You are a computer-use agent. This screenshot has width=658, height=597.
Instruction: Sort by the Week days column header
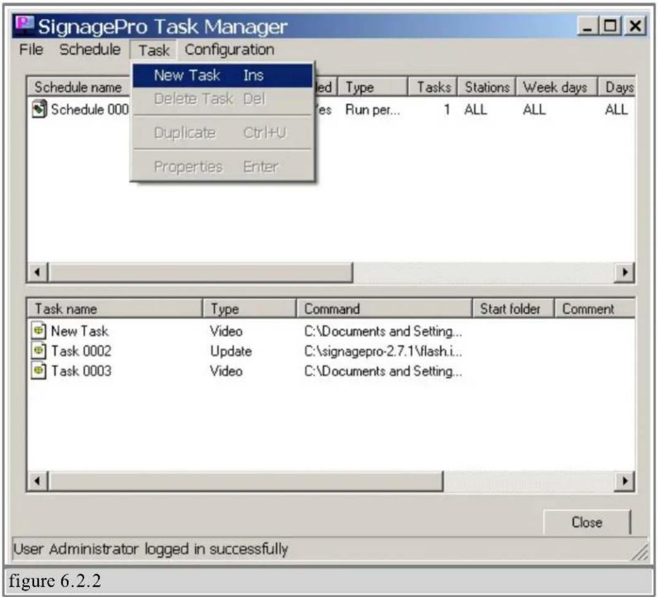tap(556, 87)
